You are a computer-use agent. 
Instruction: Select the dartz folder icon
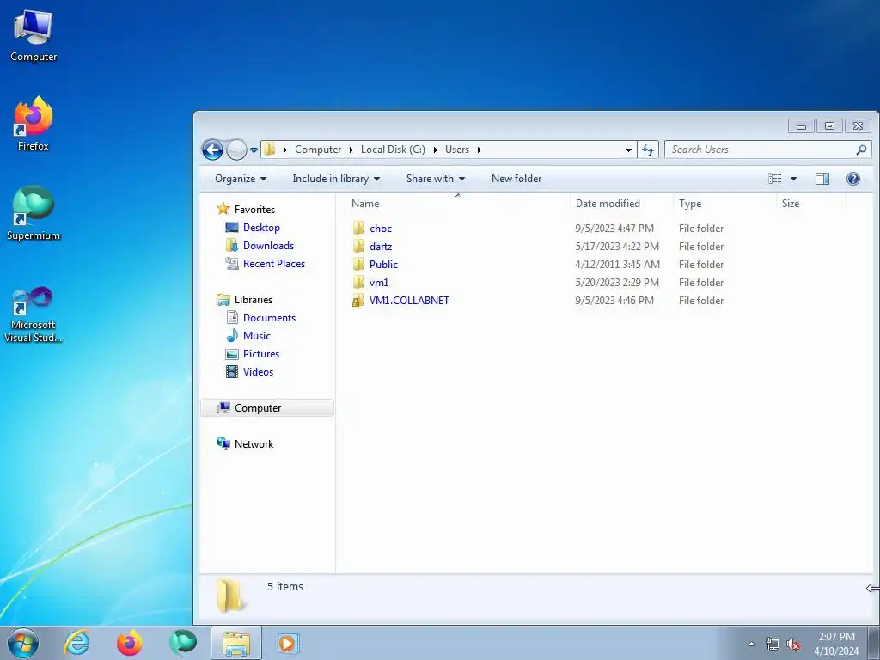(358, 246)
